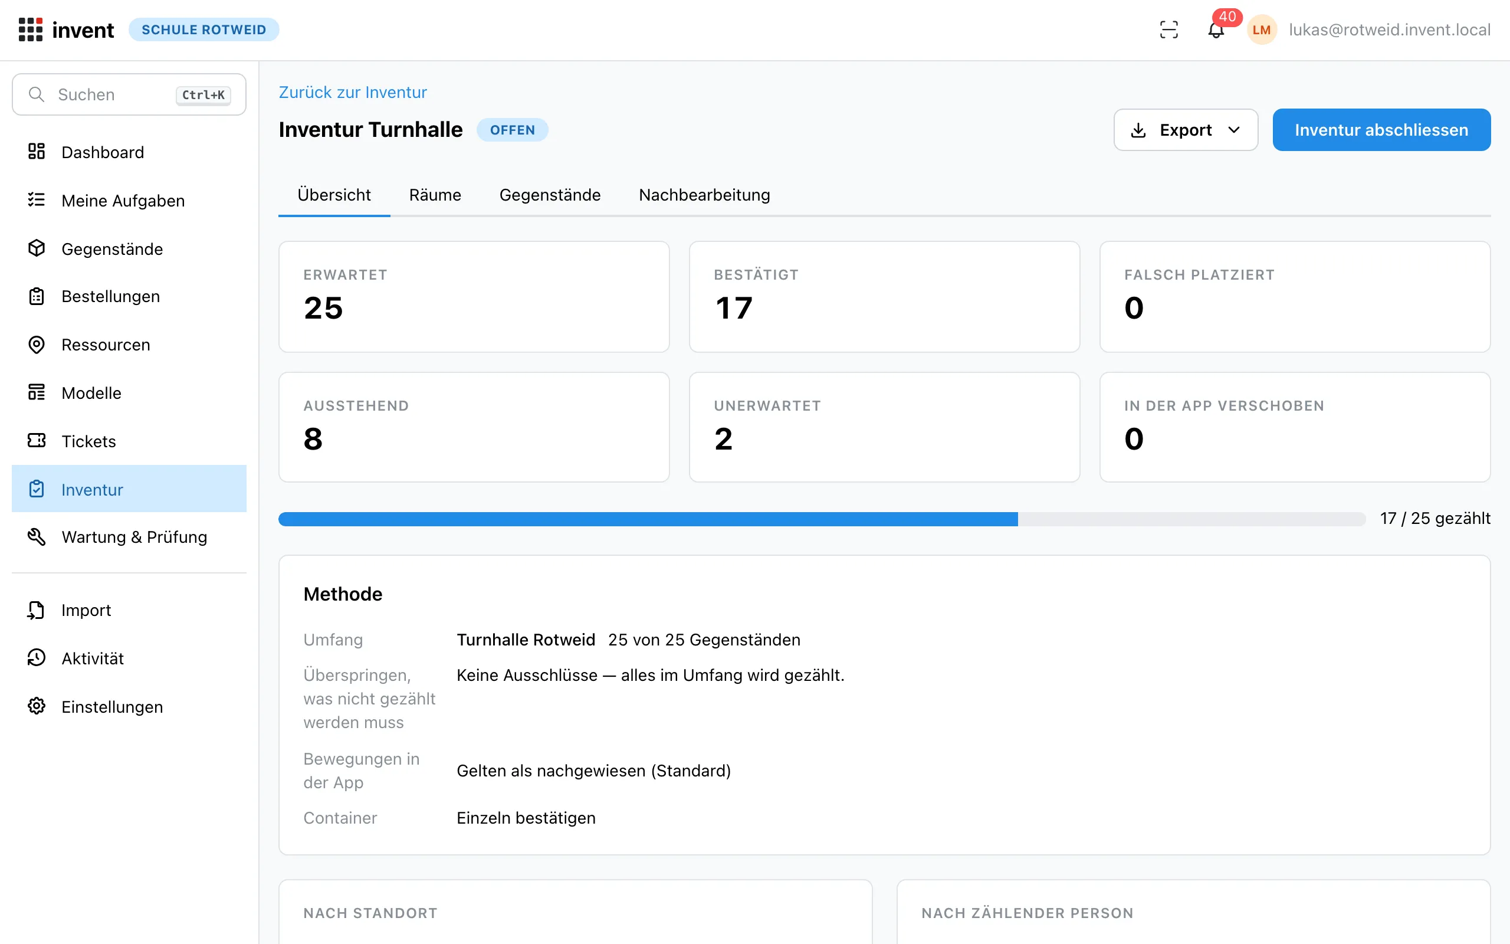Image resolution: width=1510 pixels, height=944 pixels.
Task: Click the AUSSTEHEND 8 card
Action: tap(474, 427)
